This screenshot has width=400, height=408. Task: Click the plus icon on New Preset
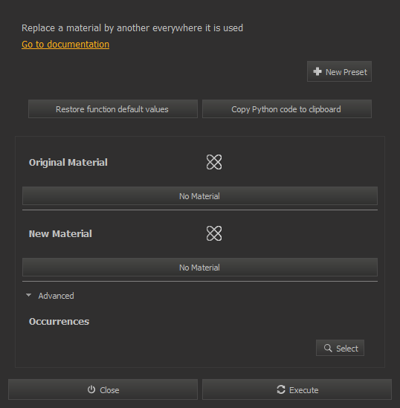(x=317, y=71)
